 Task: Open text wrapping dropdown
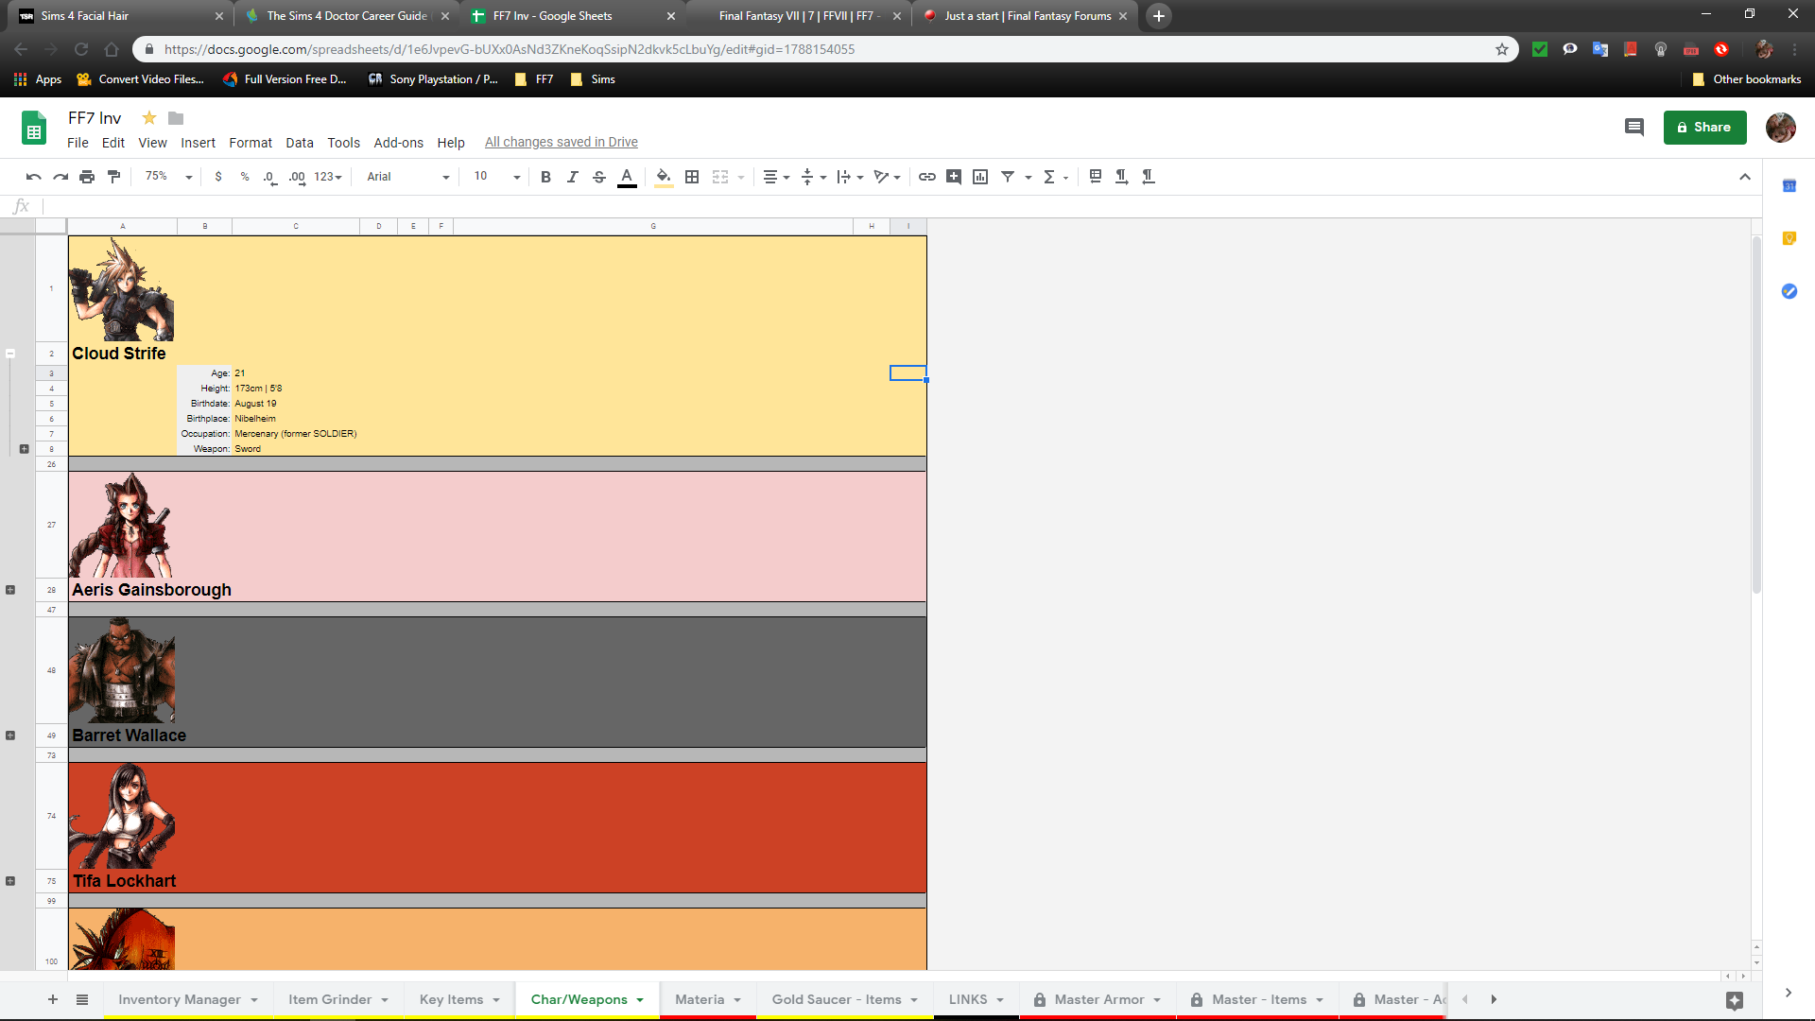click(x=850, y=177)
